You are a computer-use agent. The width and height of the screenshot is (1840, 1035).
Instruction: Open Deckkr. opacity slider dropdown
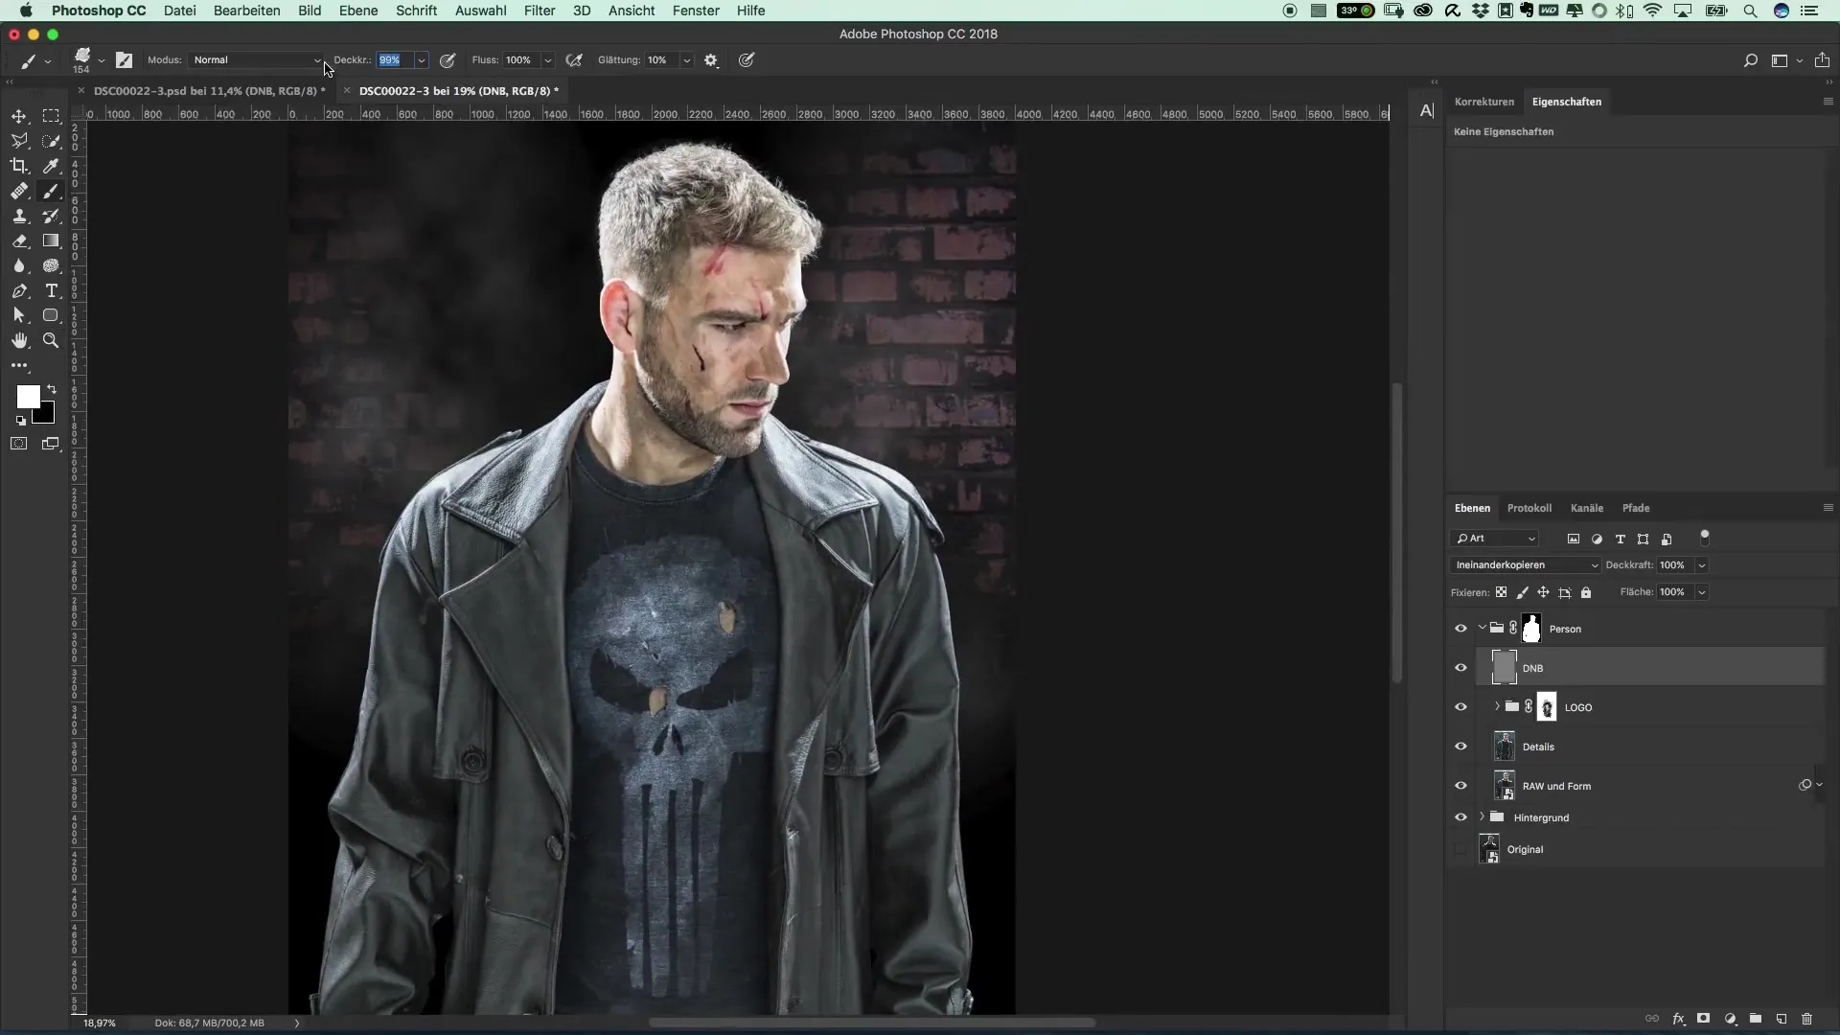[421, 59]
